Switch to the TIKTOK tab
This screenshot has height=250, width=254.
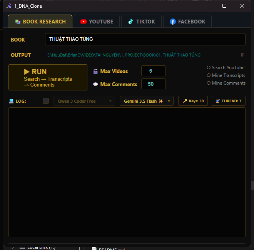coord(141,22)
